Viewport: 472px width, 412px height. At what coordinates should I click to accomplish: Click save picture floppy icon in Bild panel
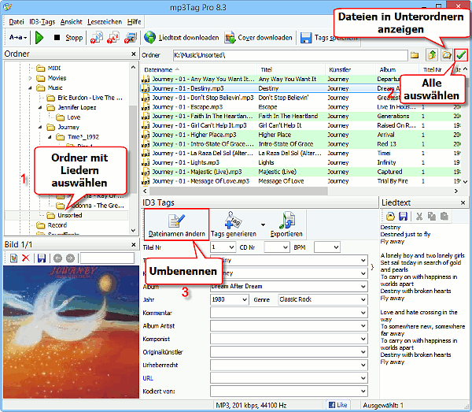click(x=42, y=258)
